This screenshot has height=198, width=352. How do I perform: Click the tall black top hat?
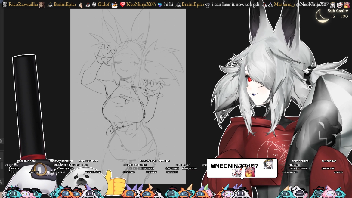point(29,107)
